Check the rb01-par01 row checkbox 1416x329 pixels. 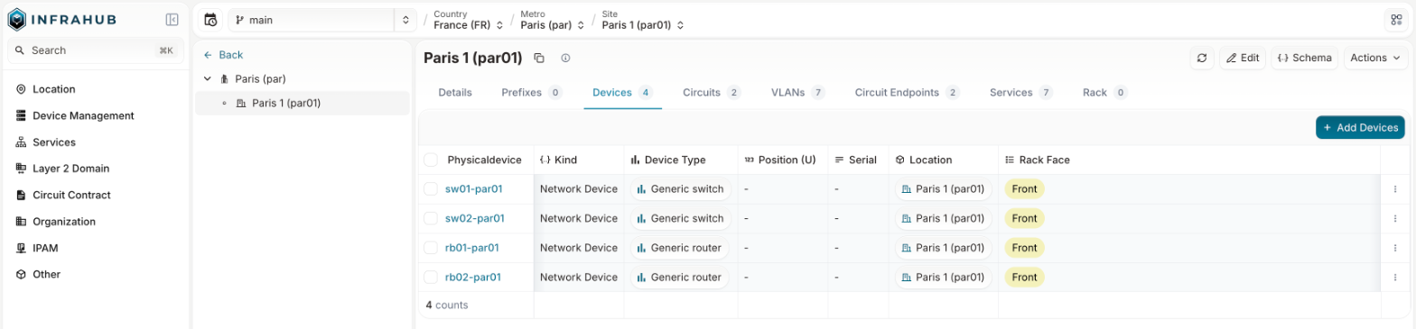tap(431, 248)
